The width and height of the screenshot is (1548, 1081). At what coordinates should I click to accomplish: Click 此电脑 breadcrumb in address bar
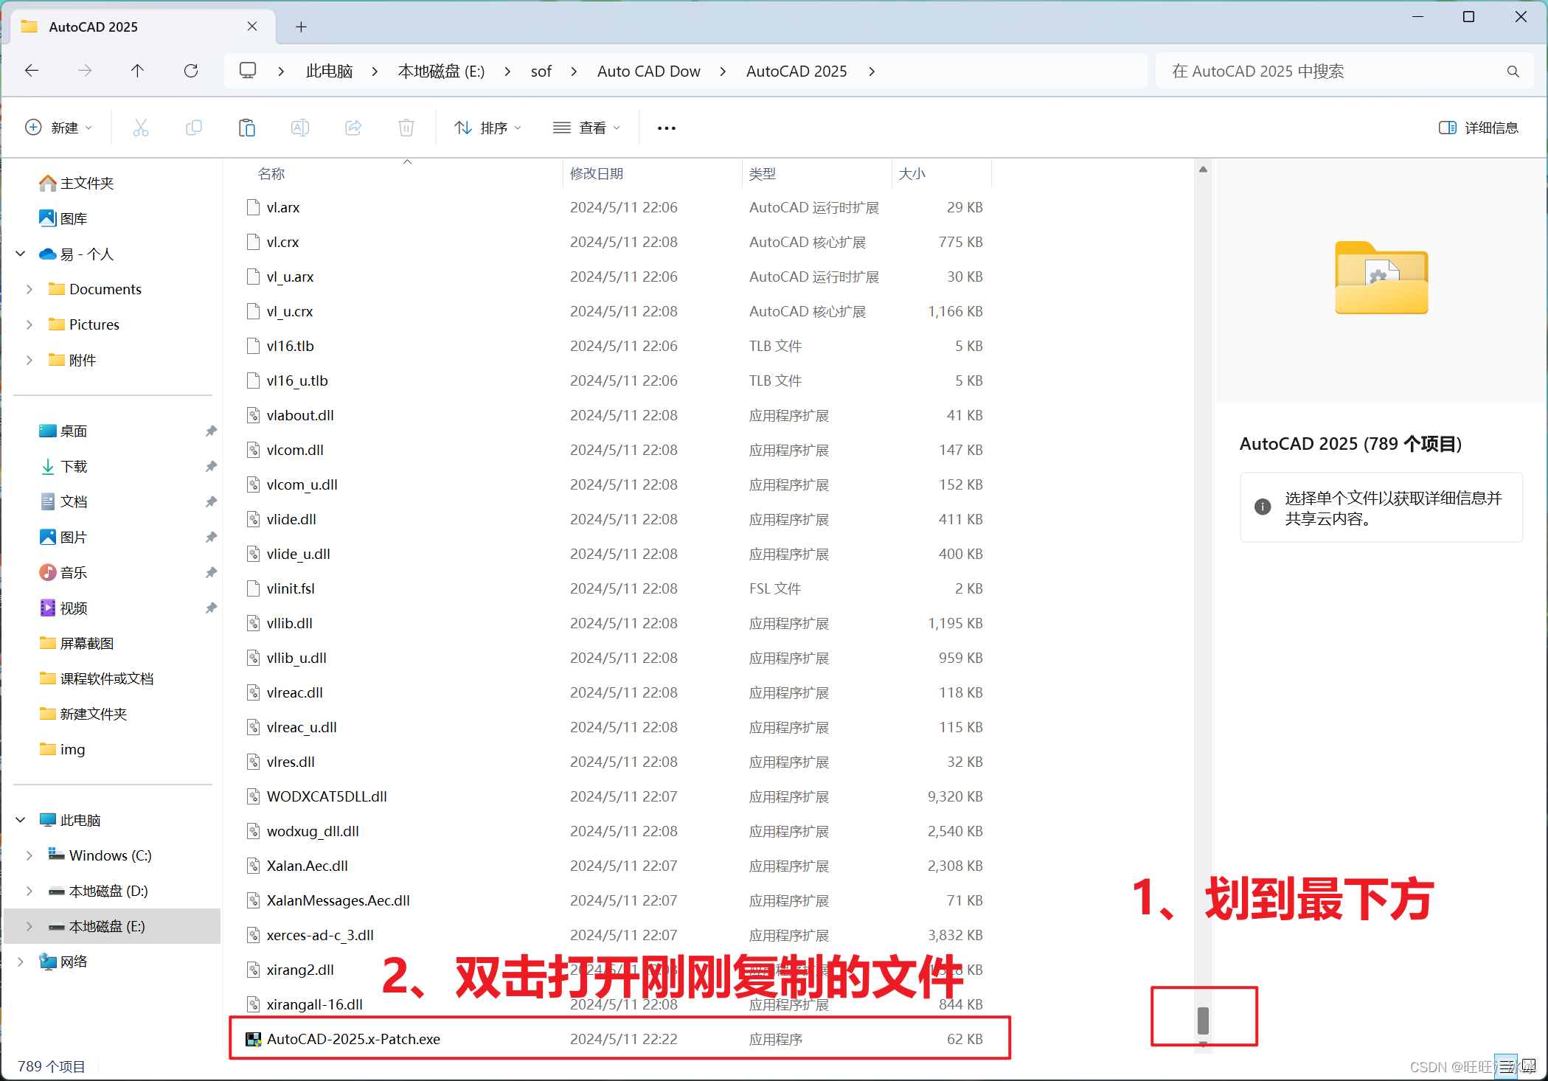click(330, 72)
